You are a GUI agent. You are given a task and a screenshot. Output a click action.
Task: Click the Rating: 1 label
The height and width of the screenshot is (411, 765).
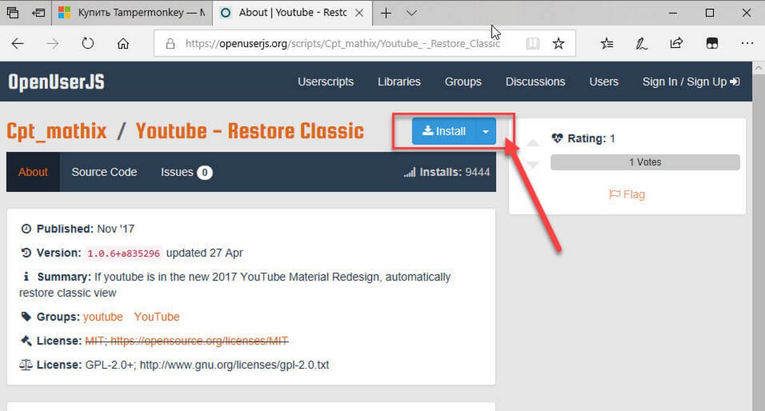583,138
